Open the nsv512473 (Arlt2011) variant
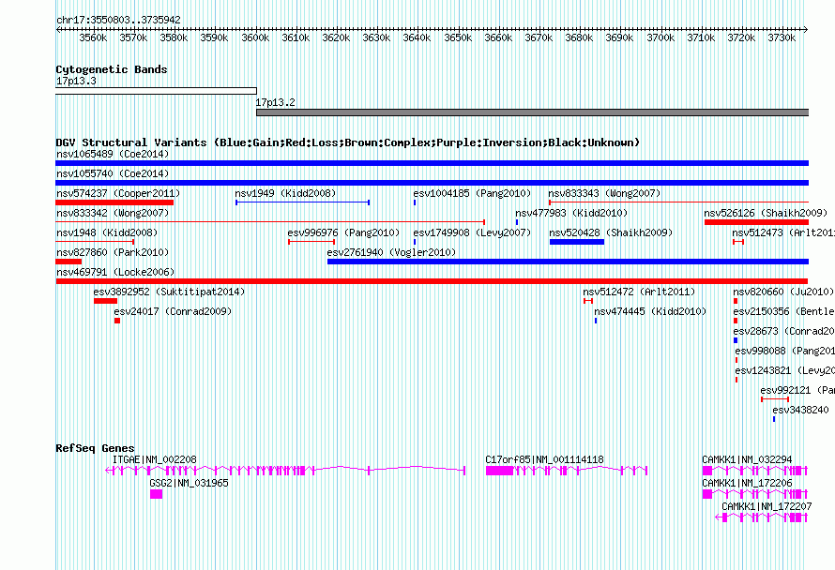This screenshot has height=570, width=835. (x=738, y=242)
